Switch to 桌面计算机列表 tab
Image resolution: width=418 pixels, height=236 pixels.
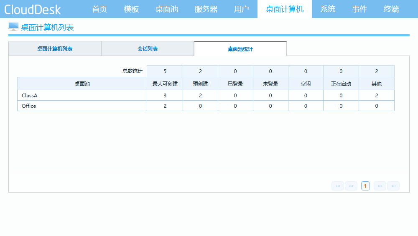55,49
